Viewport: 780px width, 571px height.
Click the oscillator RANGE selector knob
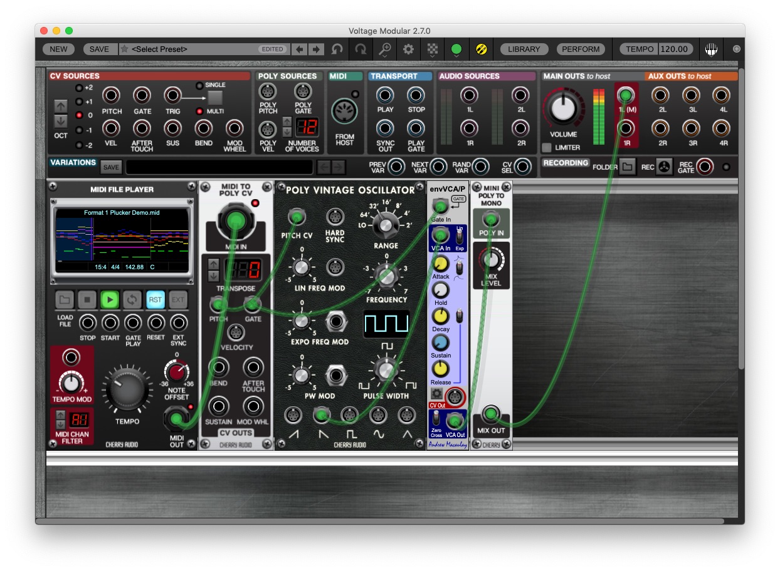click(x=386, y=224)
